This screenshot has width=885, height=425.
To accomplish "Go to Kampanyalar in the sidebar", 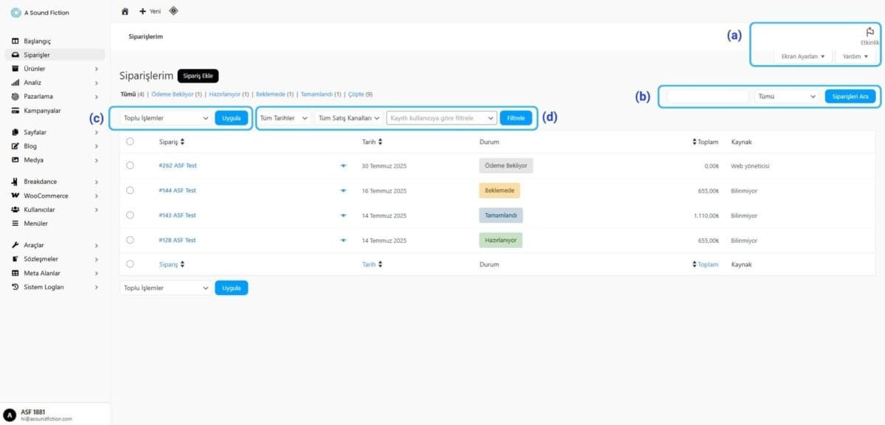I will tap(42, 111).
